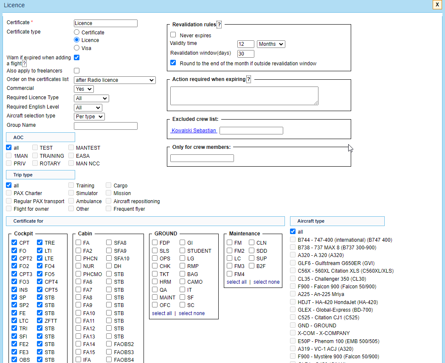Click the Action required when expiring textarea

(244, 96)
